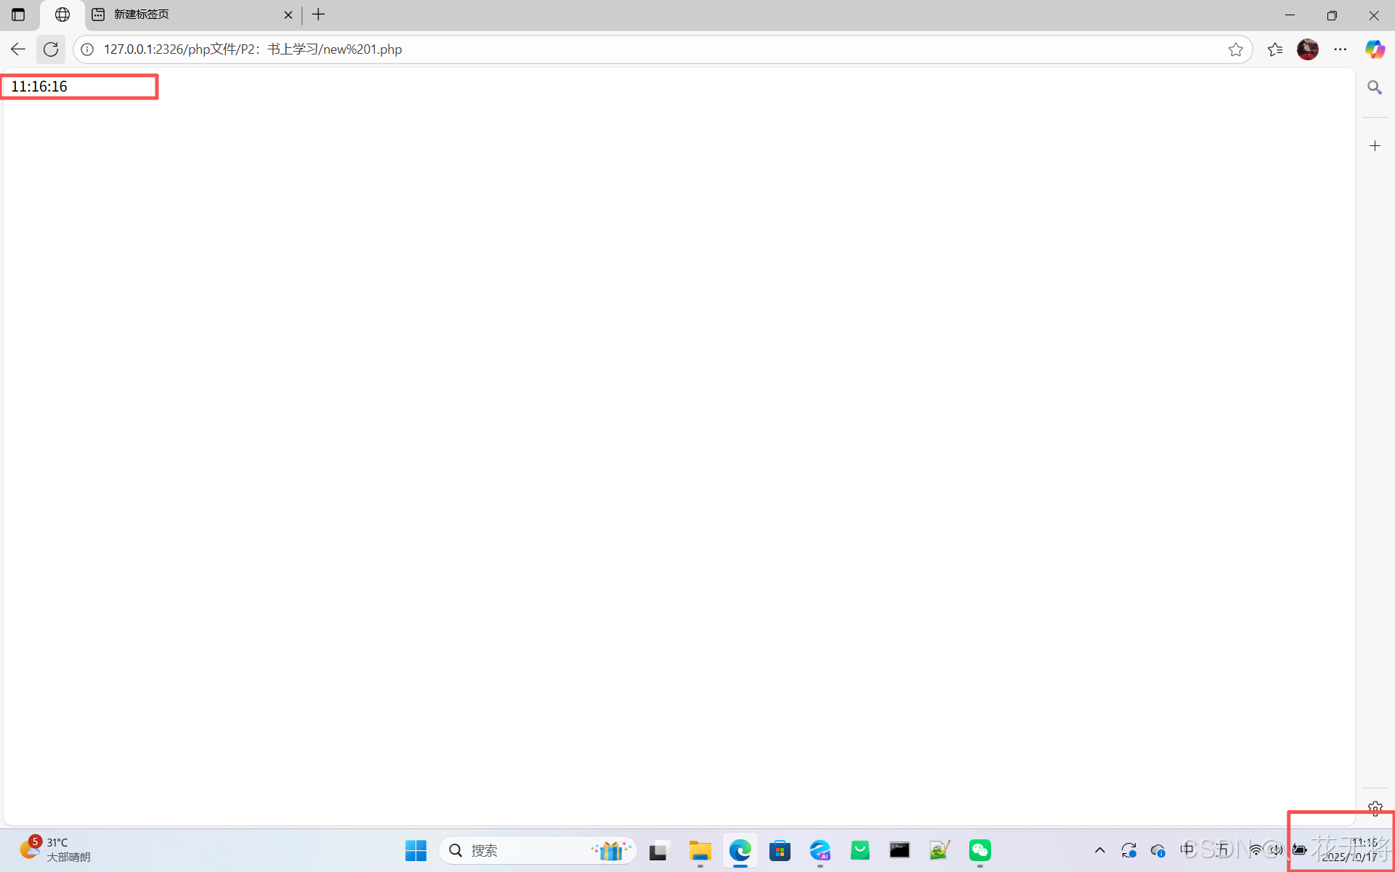1395x872 pixels.
Task: Add this page to favorites star
Action: pos(1235,49)
